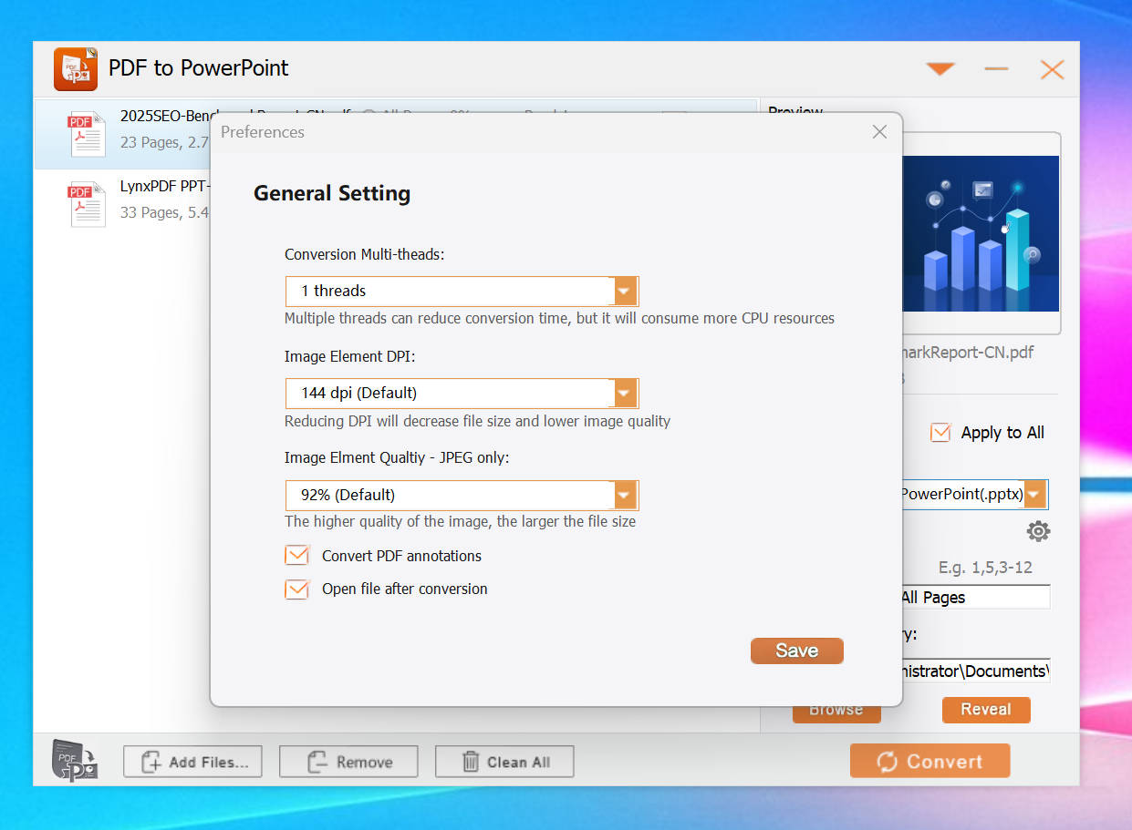
Task: Save the preferences settings
Action: [796, 651]
